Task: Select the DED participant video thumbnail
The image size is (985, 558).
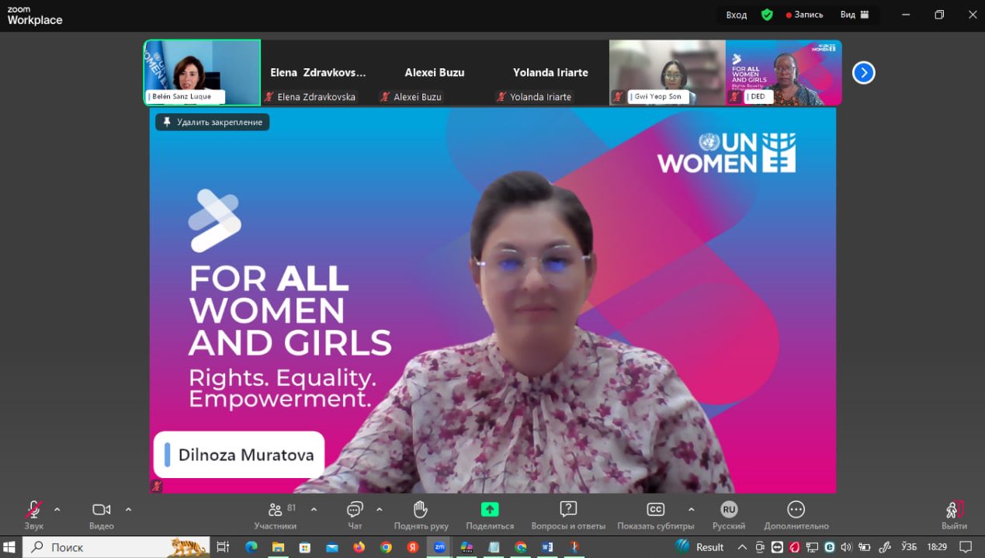Action: 784,72
